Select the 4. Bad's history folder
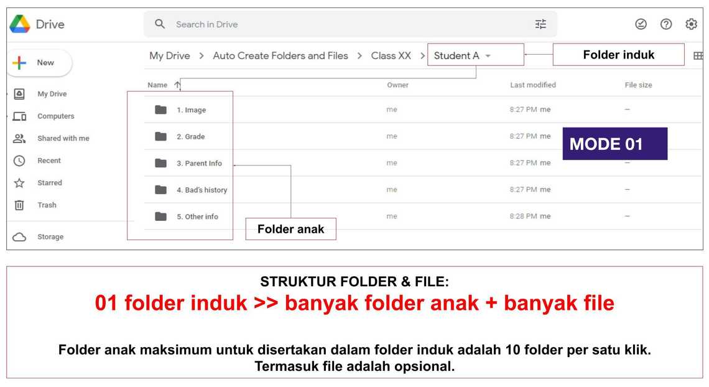Viewport: 709px width, 387px height. pyautogui.click(x=201, y=190)
